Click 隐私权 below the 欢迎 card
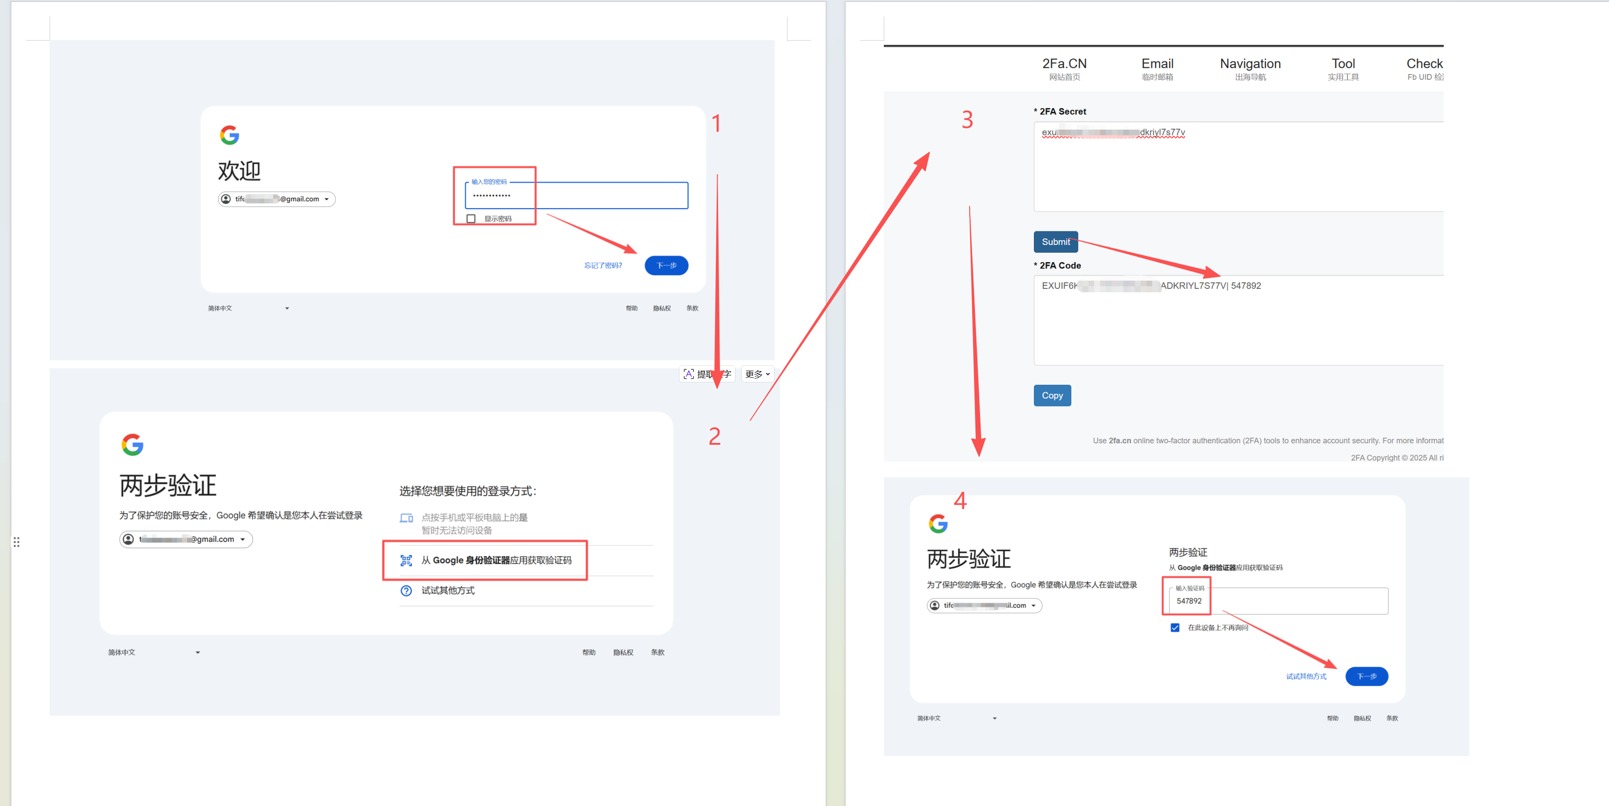The width and height of the screenshot is (1609, 806). pos(661,308)
